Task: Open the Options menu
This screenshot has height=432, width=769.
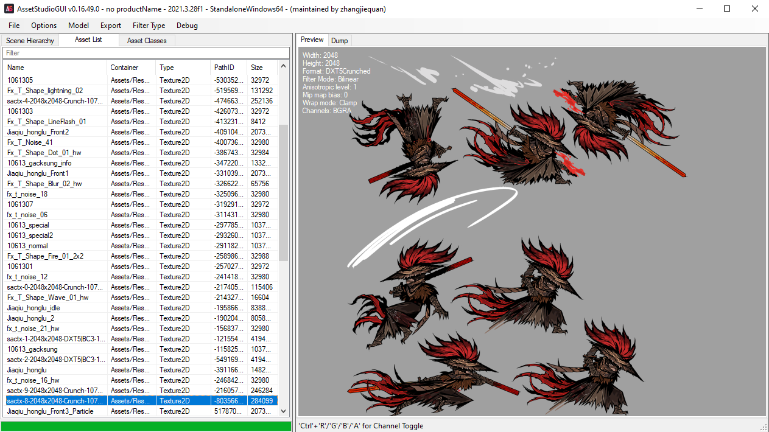Action: pos(44,26)
